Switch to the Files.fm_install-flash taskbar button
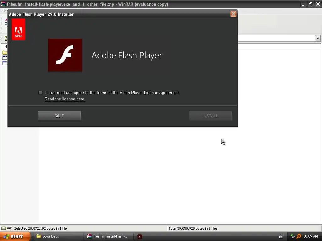Viewport: 322px width, 241px height. (109, 237)
